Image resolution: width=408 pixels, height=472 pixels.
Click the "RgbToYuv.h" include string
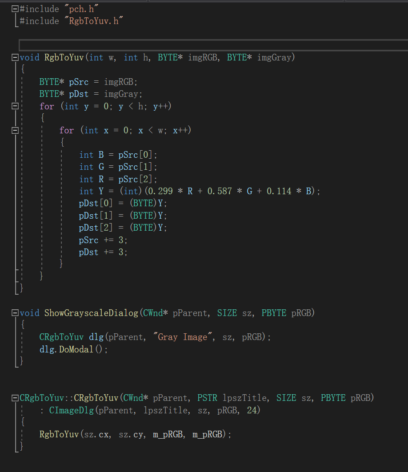click(x=93, y=21)
